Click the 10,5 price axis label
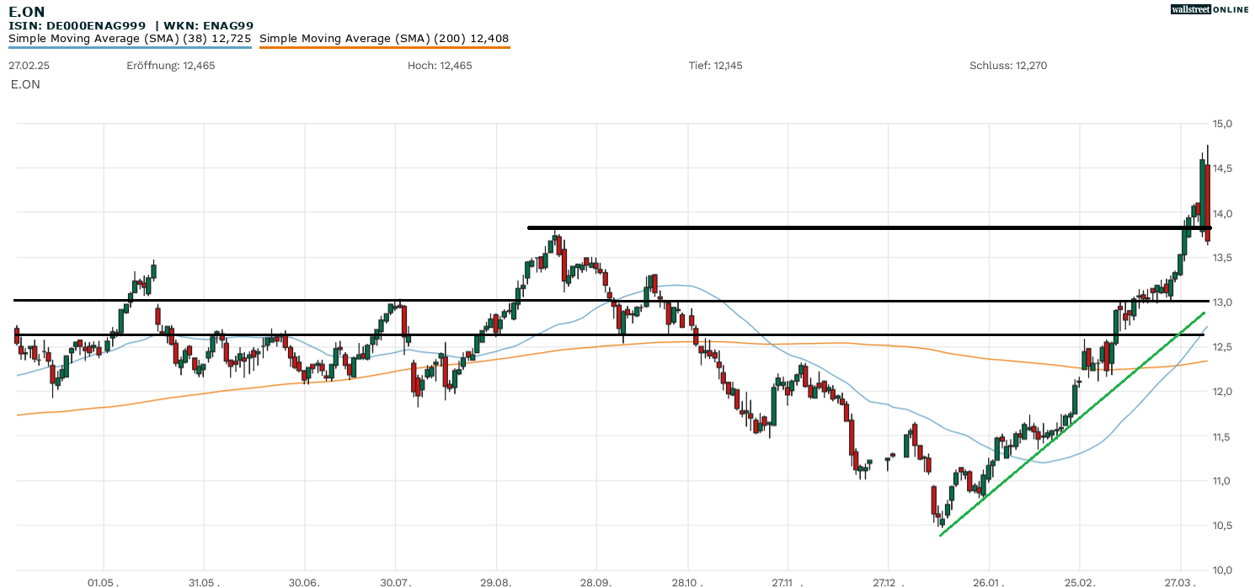This screenshot has height=588, width=1255. [x=1220, y=526]
